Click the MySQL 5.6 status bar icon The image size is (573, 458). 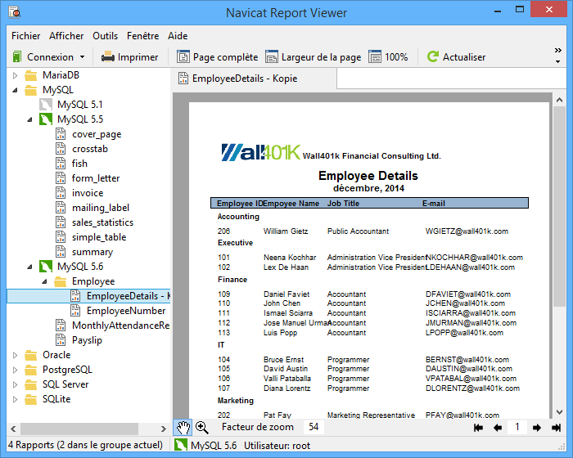[x=181, y=445]
